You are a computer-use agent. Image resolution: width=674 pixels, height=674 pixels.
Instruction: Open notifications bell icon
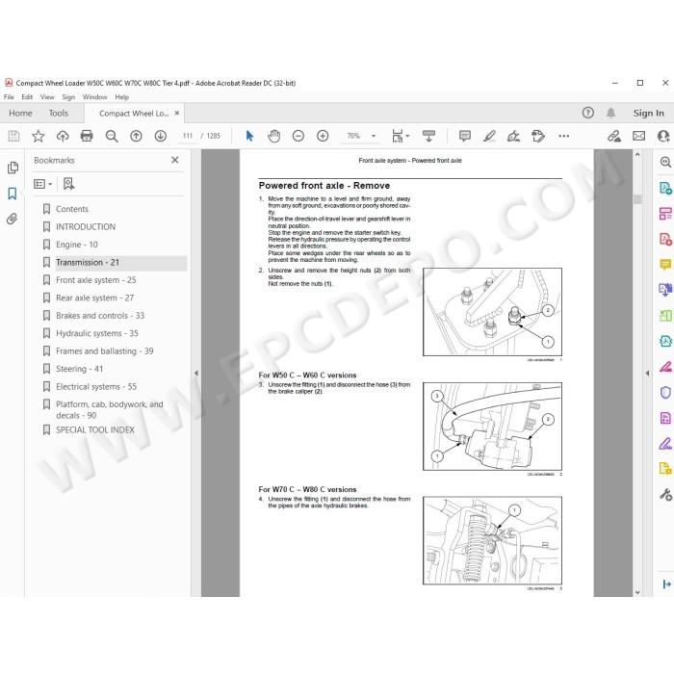610,113
